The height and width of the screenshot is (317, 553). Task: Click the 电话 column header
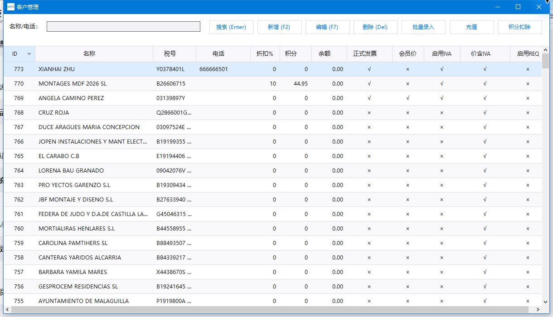(223, 54)
